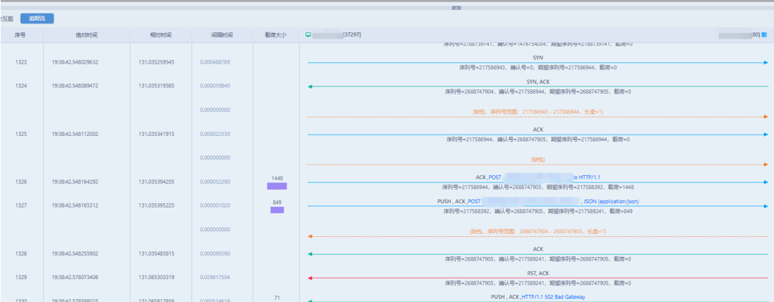Click relative time 131.035259545
774x302 pixels.
[156, 62]
